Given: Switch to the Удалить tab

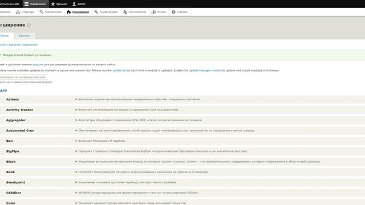Looking at the screenshot, I should coord(25,35).
